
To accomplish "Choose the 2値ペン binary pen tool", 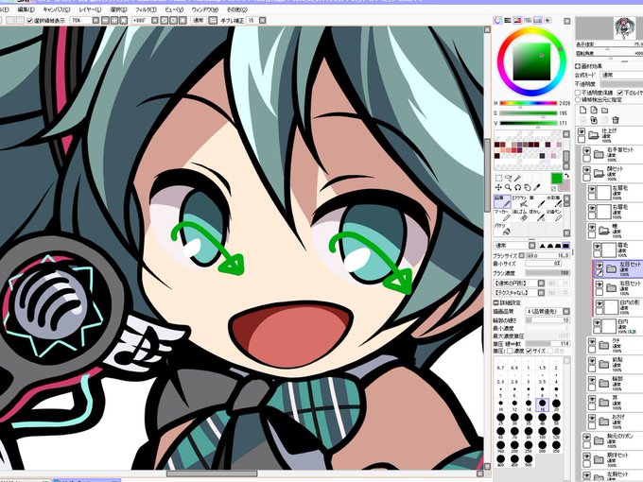I will pos(554,215).
